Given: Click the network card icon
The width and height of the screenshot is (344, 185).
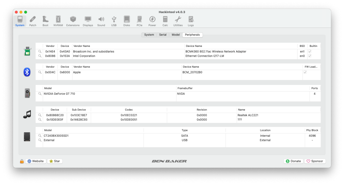Looking at the screenshot, I should pyautogui.click(x=27, y=51).
